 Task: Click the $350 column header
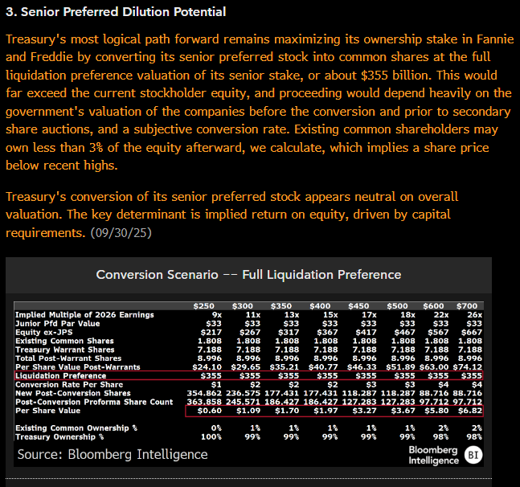point(281,306)
